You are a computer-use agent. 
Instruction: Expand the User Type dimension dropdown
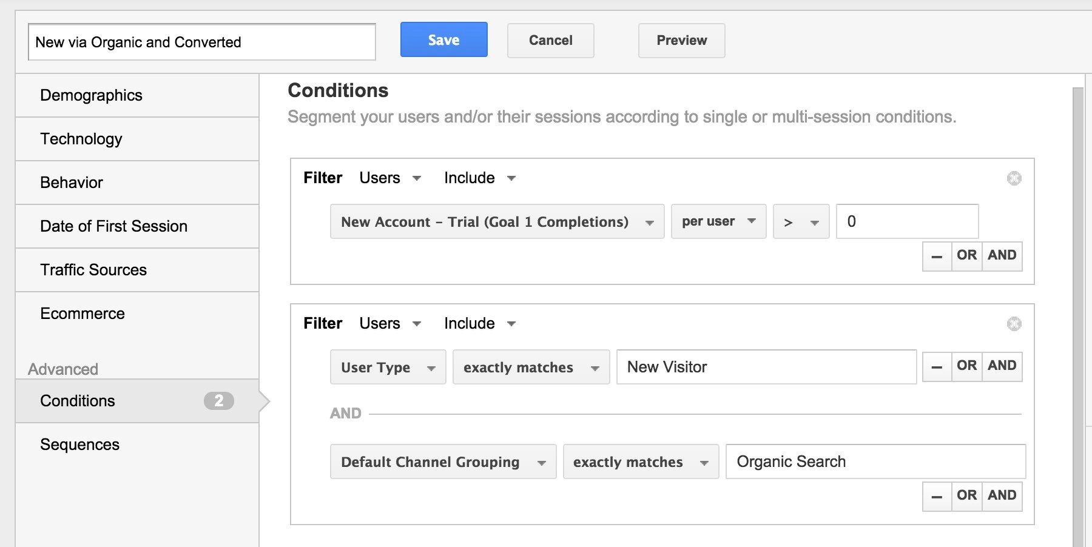(x=388, y=367)
